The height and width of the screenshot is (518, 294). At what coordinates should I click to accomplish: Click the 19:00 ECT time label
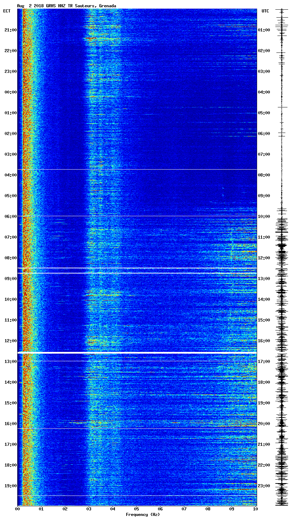pyautogui.click(x=10, y=486)
